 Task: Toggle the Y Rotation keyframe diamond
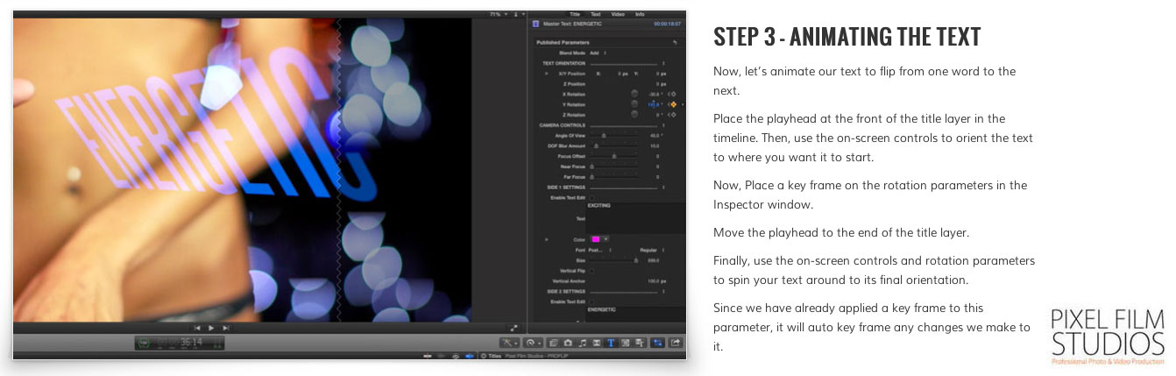click(x=674, y=104)
